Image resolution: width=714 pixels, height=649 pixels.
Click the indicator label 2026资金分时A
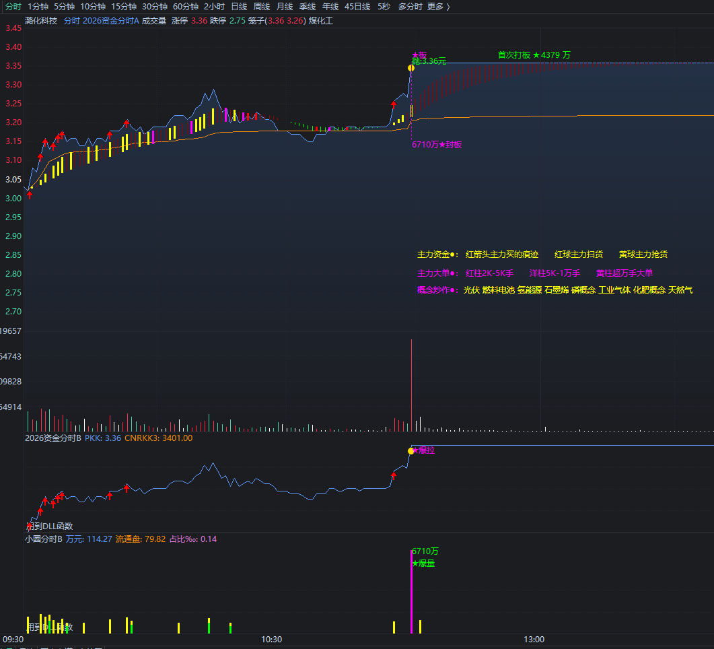pos(110,20)
